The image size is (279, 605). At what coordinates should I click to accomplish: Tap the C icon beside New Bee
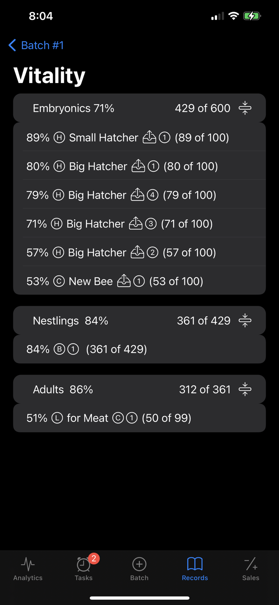coord(59,281)
